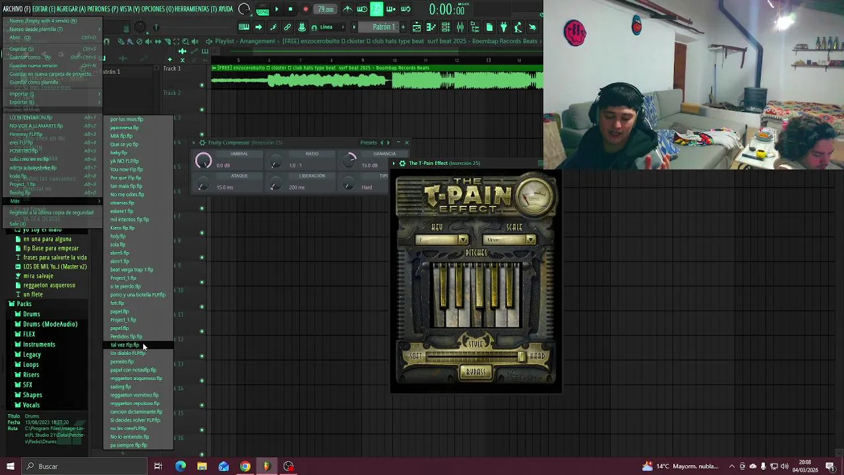Image resolution: width=844 pixels, height=475 pixels.
Task: Select flp Base para empezar item
Action: [x=51, y=249]
